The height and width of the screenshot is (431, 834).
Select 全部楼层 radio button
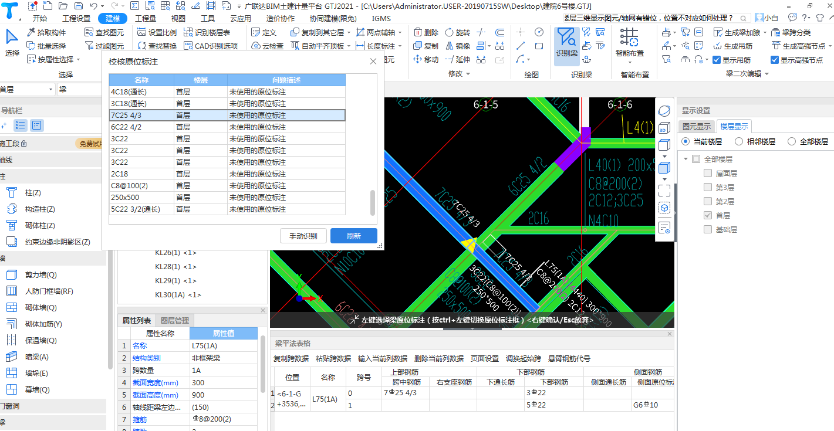pyautogui.click(x=791, y=141)
